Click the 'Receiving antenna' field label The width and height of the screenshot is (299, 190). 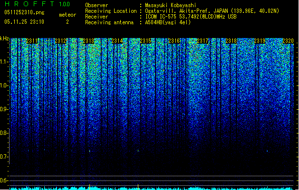[x=109, y=22]
